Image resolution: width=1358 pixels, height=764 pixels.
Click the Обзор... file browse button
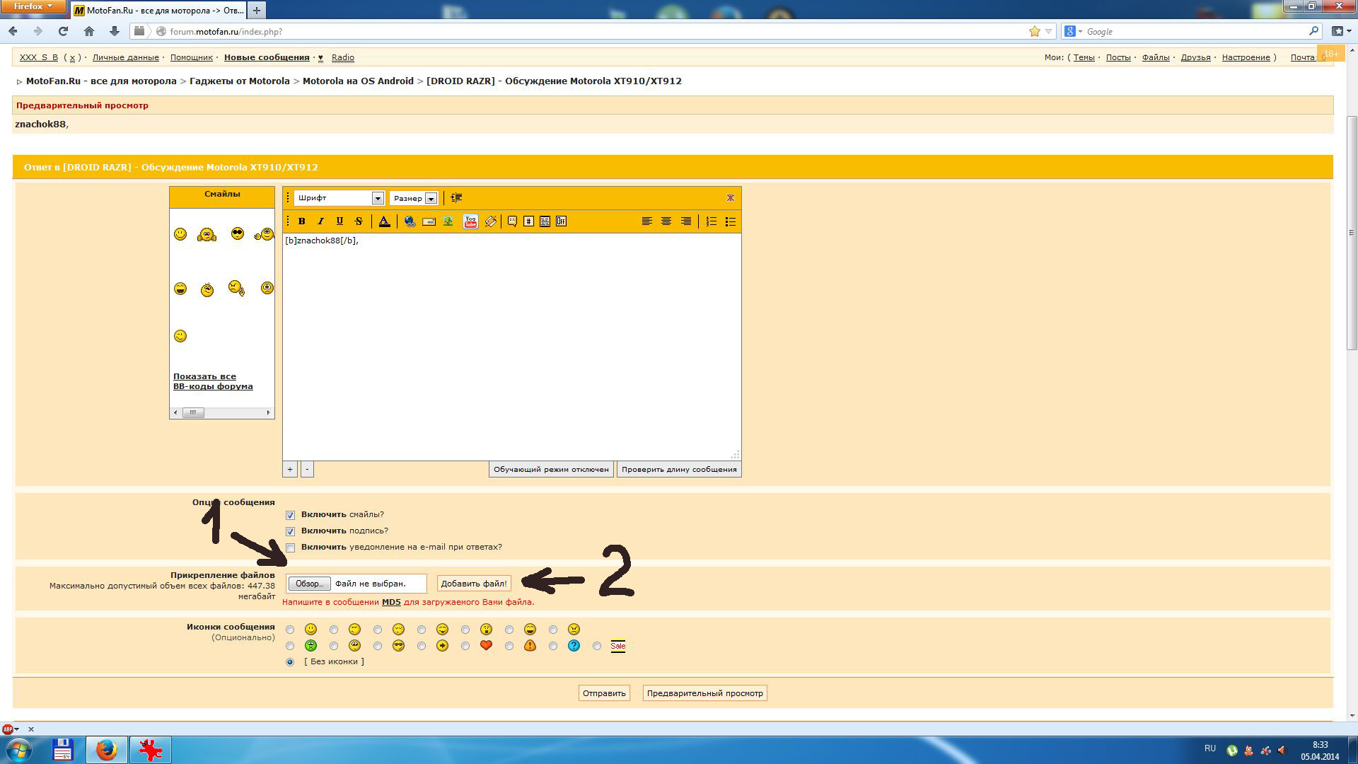309,584
